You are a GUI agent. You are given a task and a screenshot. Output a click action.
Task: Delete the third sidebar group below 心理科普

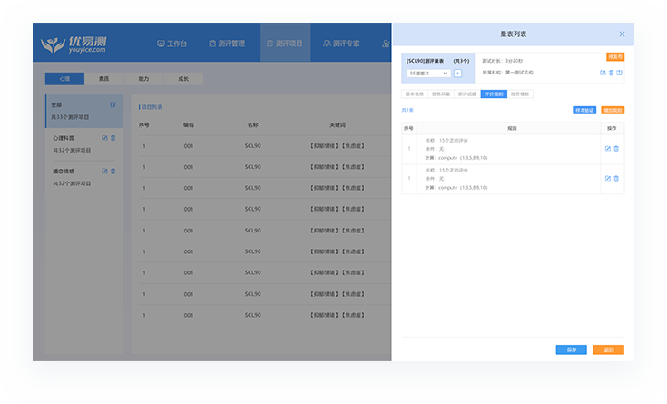click(x=113, y=172)
